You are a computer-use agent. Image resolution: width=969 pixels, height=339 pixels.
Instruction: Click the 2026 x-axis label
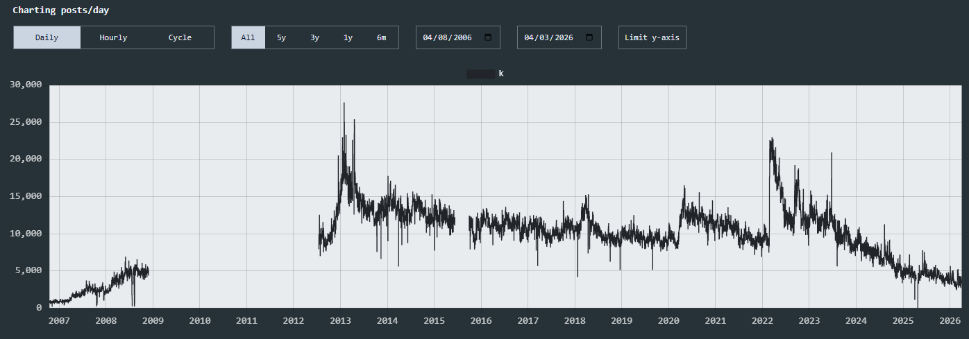(950, 320)
